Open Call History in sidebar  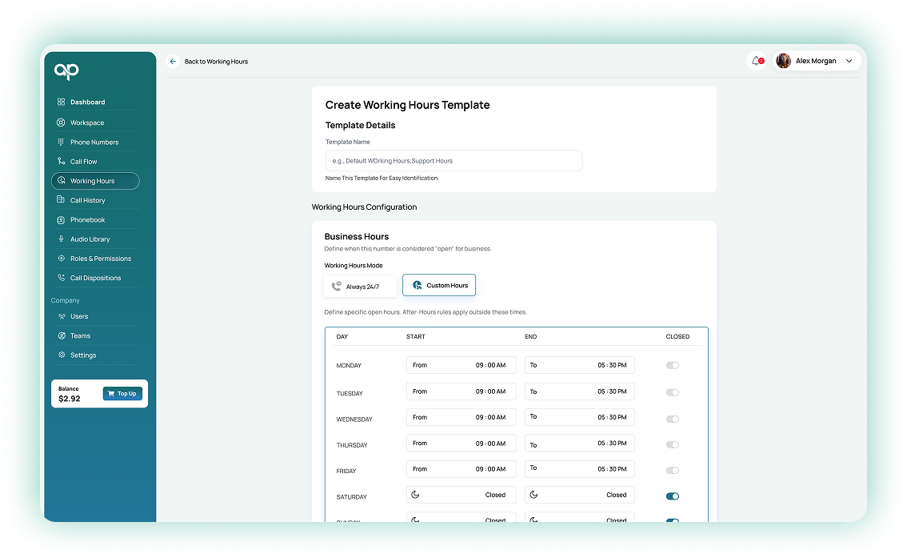click(x=87, y=201)
